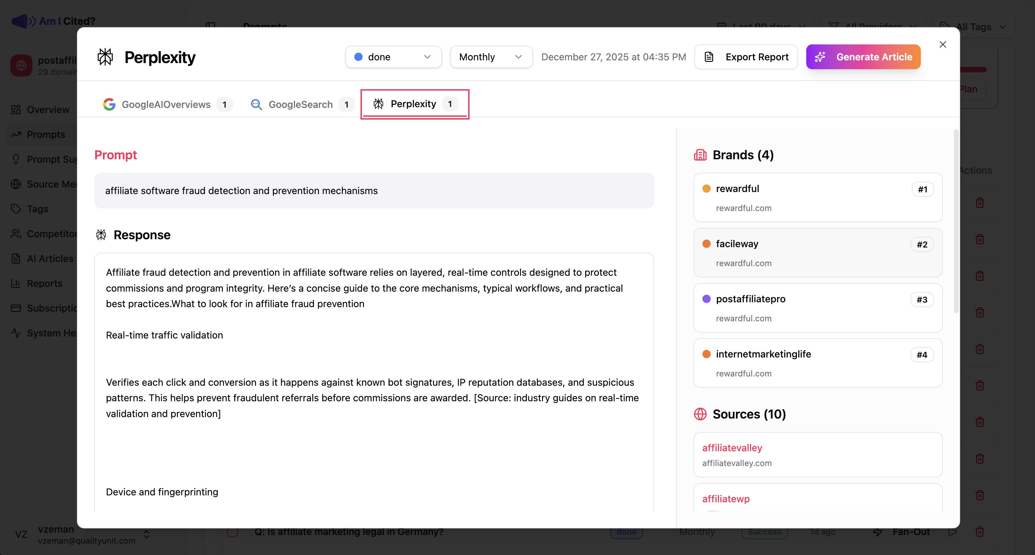Image resolution: width=1035 pixels, height=555 pixels.
Task: Select the Tags label icon in sidebar
Action: click(16, 209)
